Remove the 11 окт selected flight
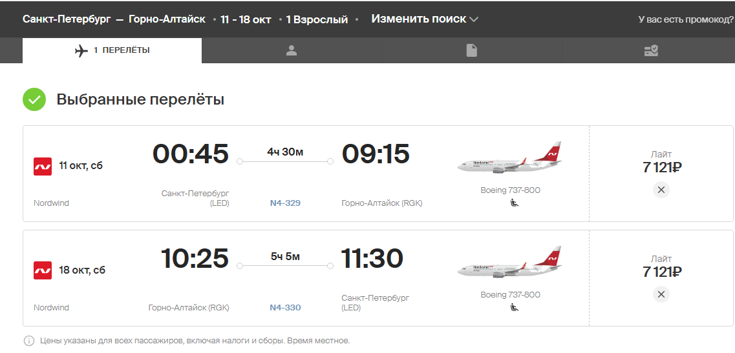The width and height of the screenshot is (735, 353). (x=661, y=190)
